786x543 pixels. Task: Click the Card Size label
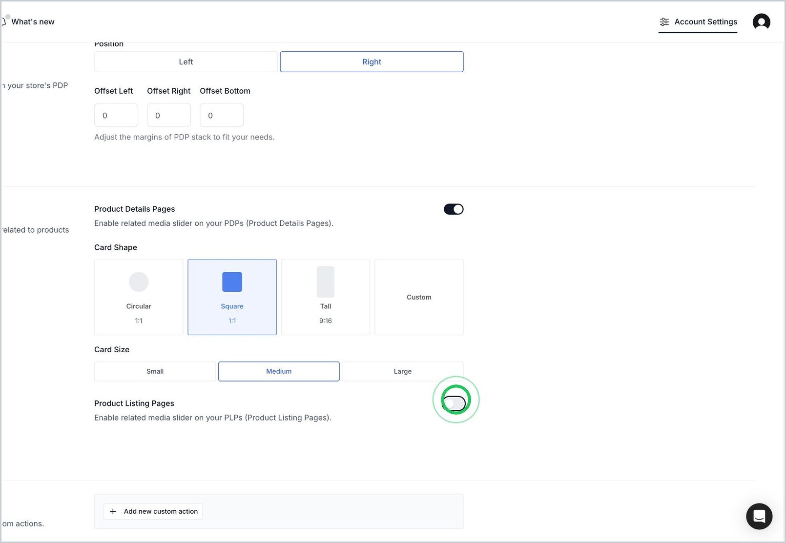point(112,350)
